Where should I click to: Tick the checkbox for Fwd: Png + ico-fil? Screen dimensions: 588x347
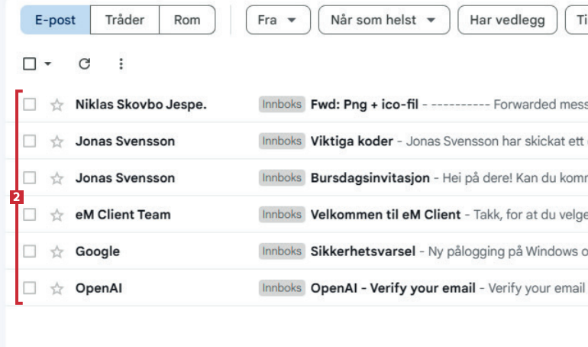pos(30,105)
